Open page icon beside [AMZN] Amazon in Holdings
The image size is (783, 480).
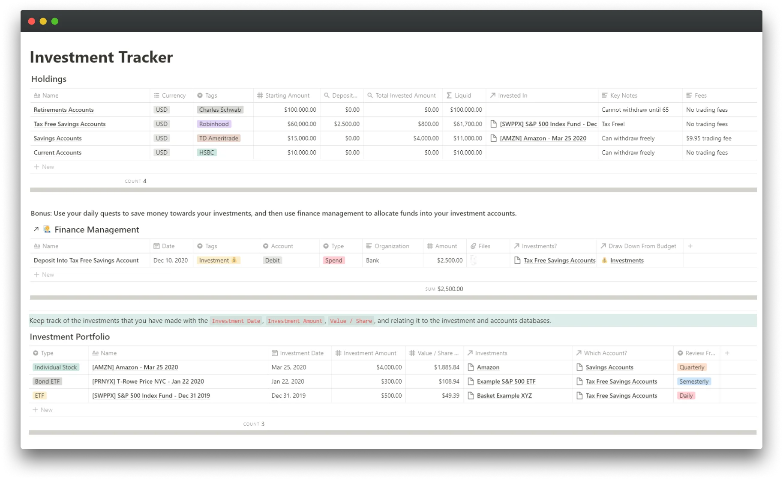[x=493, y=138]
